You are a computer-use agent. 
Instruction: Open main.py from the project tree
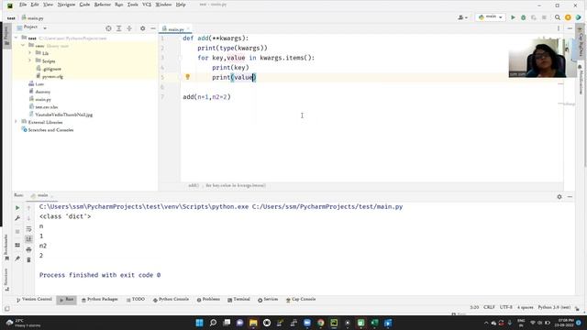[43, 99]
